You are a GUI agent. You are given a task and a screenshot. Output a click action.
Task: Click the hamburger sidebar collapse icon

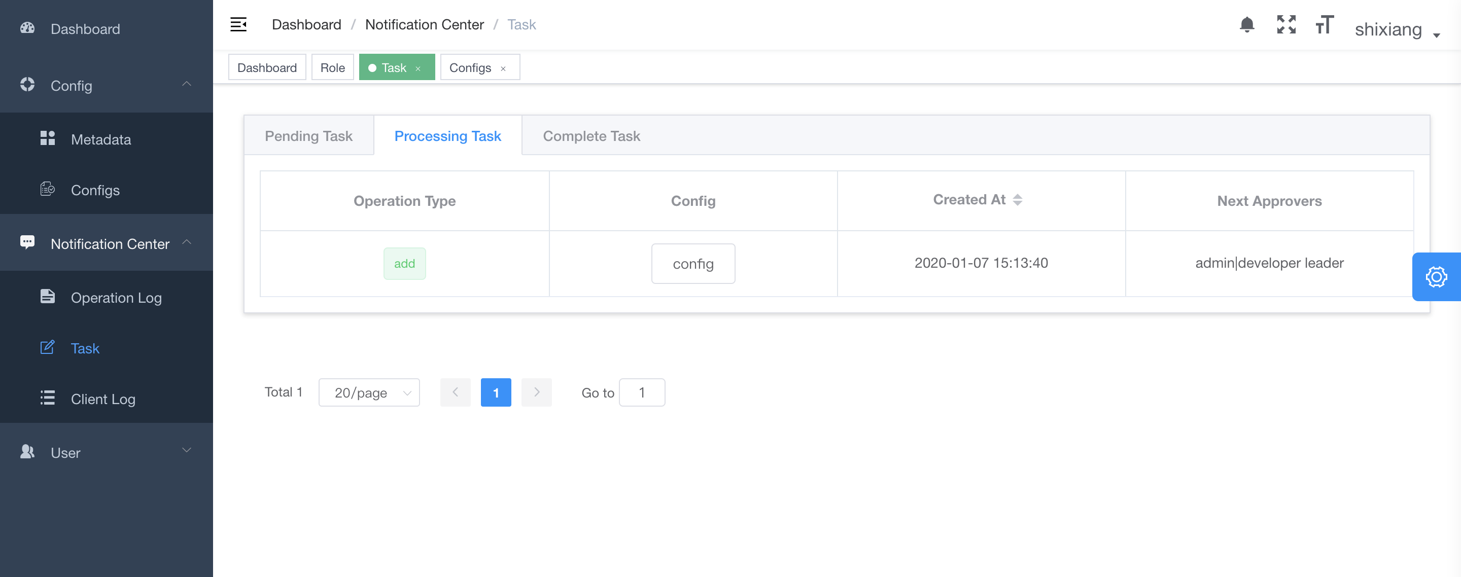click(x=238, y=24)
